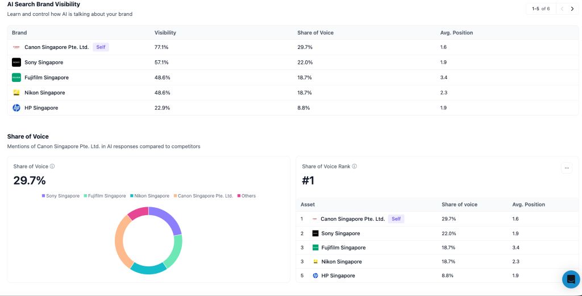Viewport: 582px width, 296px height.
Task: Toggle Canon Singapore Pte. Ltd. legend entry
Action: point(203,196)
